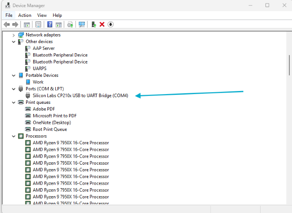Image resolution: width=292 pixels, height=213 pixels.
Task: Click the vertical scrollbar thumb
Action: tap(289, 65)
